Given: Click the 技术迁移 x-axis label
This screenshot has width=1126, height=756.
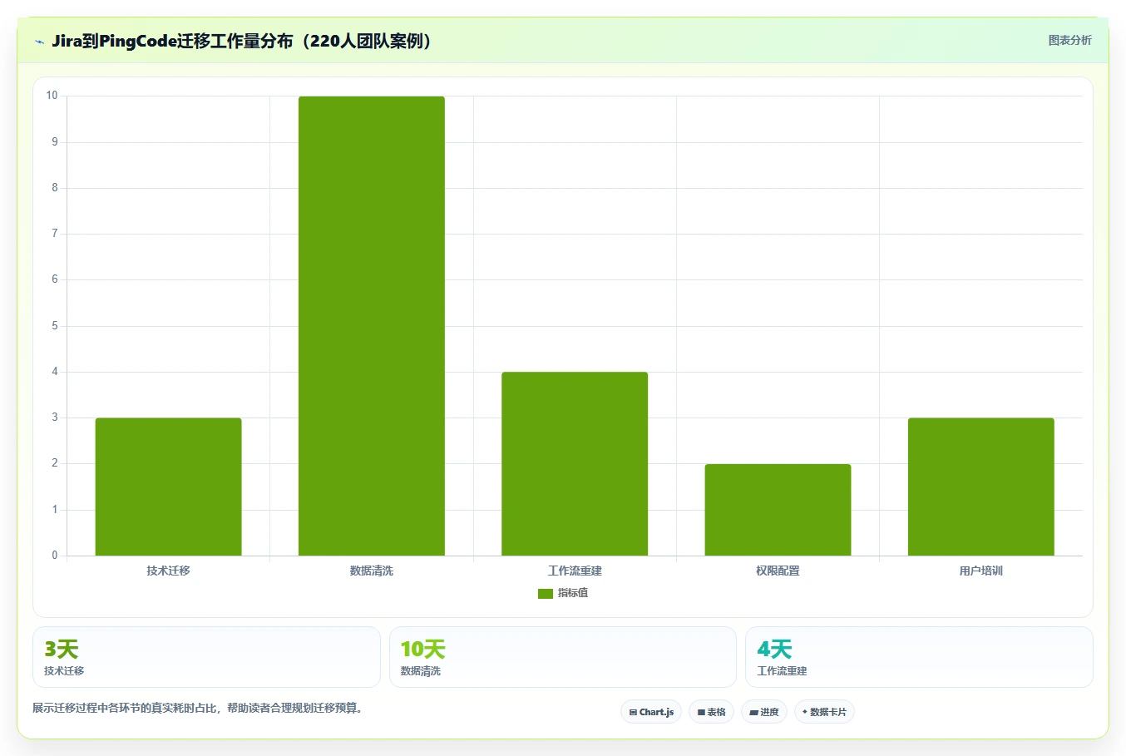Looking at the screenshot, I should click(x=169, y=571).
